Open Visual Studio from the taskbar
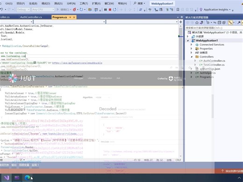 (x=7, y=178)
